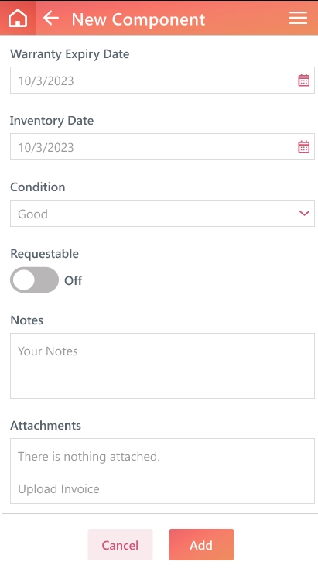Click the Requestable label

point(44,254)
